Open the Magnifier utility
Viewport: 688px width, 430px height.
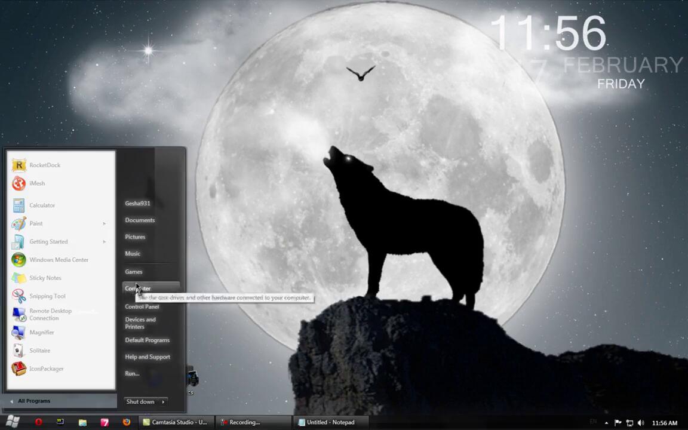click(x=41, y=332)
